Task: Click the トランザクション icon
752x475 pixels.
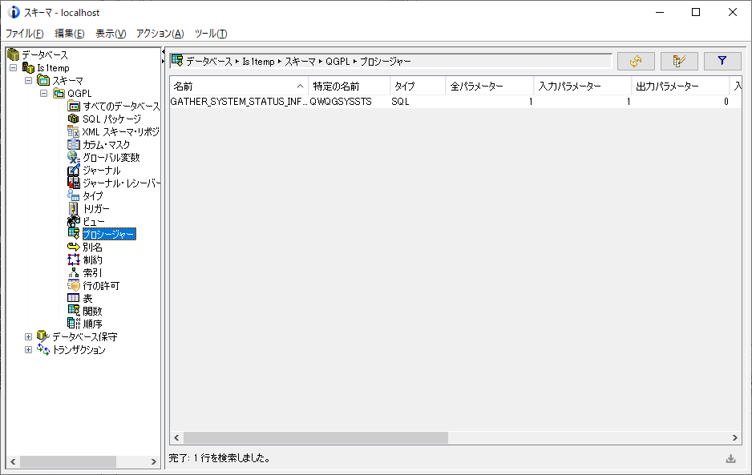Action: click(x=43, y=349)
